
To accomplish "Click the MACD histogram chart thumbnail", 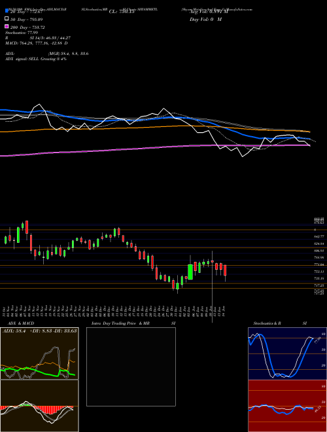I will coord(39,406).
